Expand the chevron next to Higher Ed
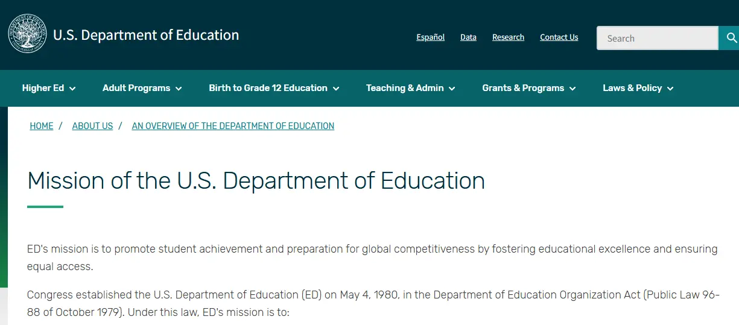739x325 pixels. pyautogui.click(x=72, y=89)
